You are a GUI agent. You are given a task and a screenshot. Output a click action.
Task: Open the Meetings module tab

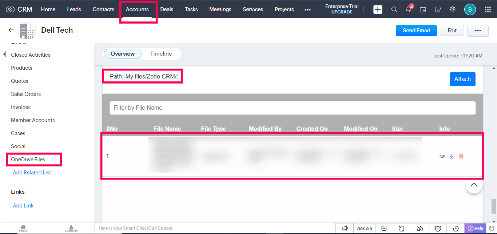(x=220, y=9)
